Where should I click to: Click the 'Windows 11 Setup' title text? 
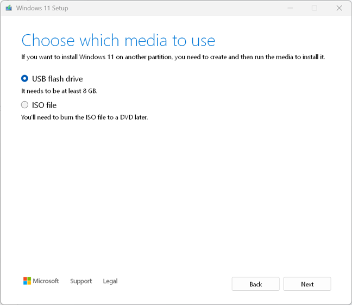[x=42, y=8]
